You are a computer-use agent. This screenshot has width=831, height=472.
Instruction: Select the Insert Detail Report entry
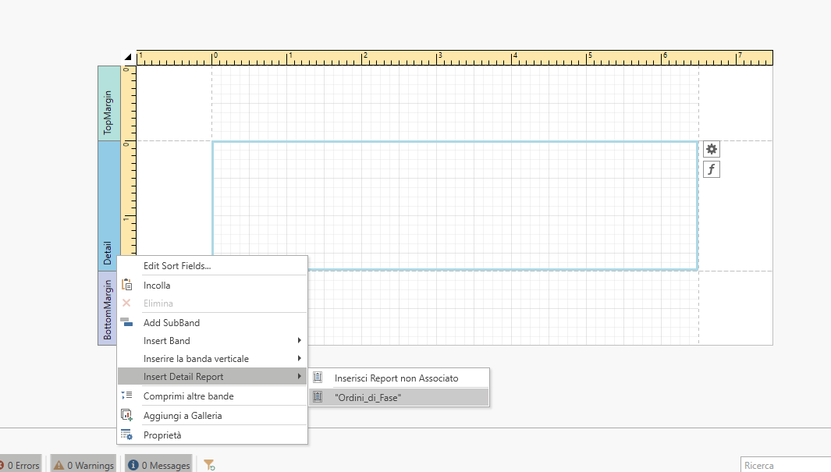pos(212,377)
